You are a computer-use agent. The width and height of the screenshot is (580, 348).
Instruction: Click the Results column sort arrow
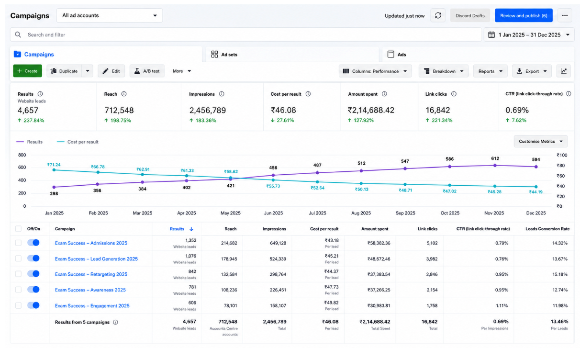191,229
